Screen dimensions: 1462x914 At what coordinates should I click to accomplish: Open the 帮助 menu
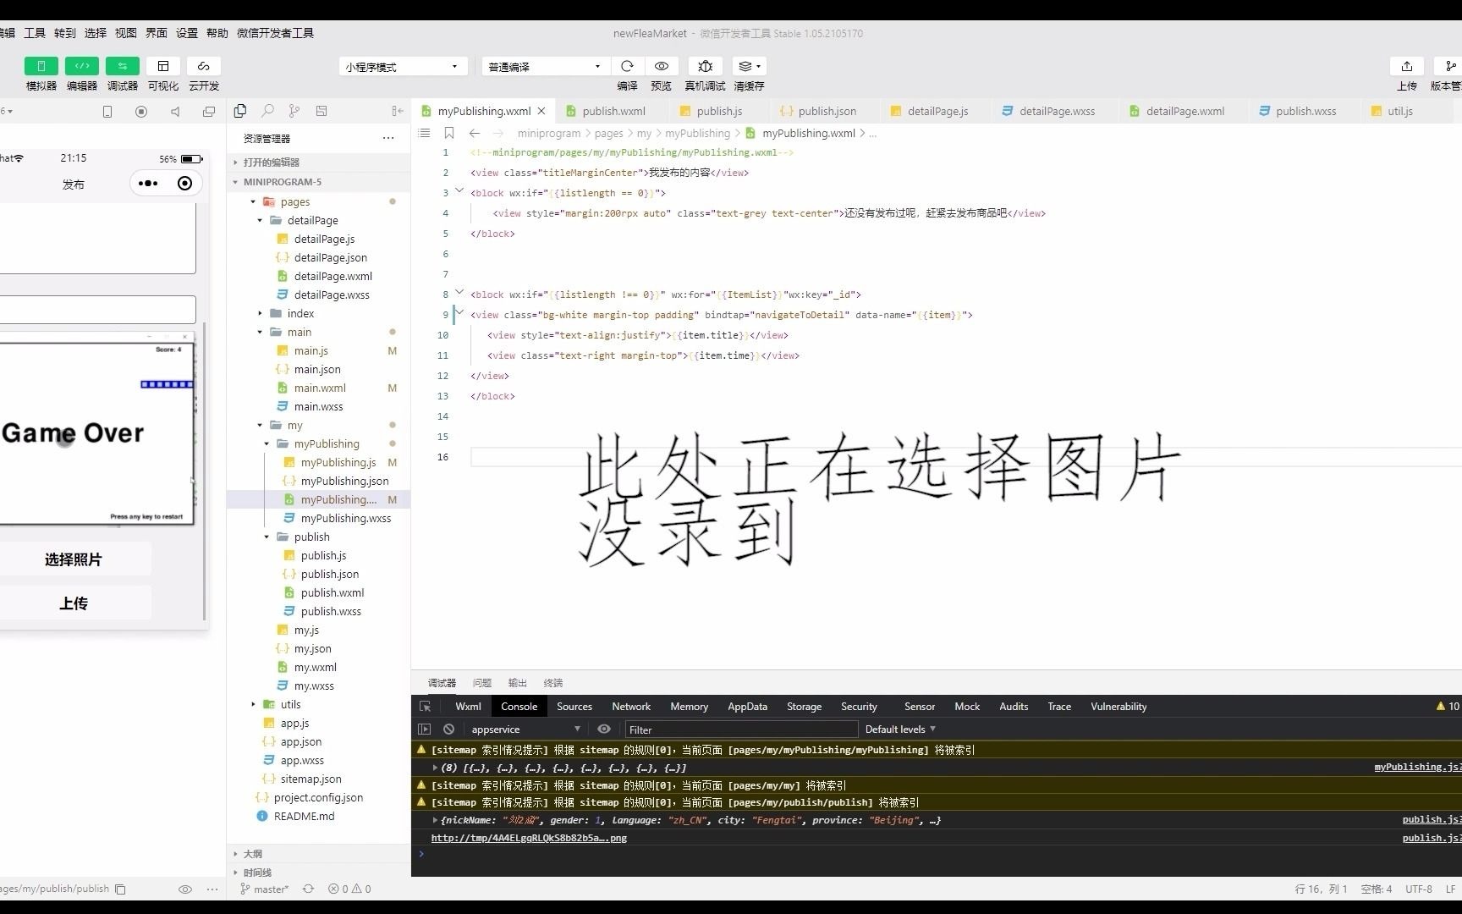[217, 33]
